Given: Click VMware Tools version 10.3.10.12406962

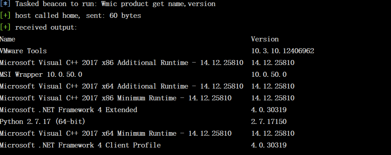Looking at the screenshot, I should 282,51.
